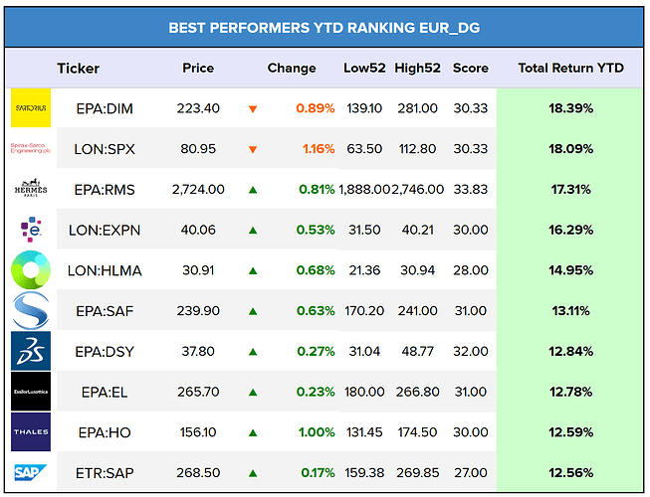Screen dimensions: 650x497
Task: Click the 18.09% total return value
Action: [570, 149]
